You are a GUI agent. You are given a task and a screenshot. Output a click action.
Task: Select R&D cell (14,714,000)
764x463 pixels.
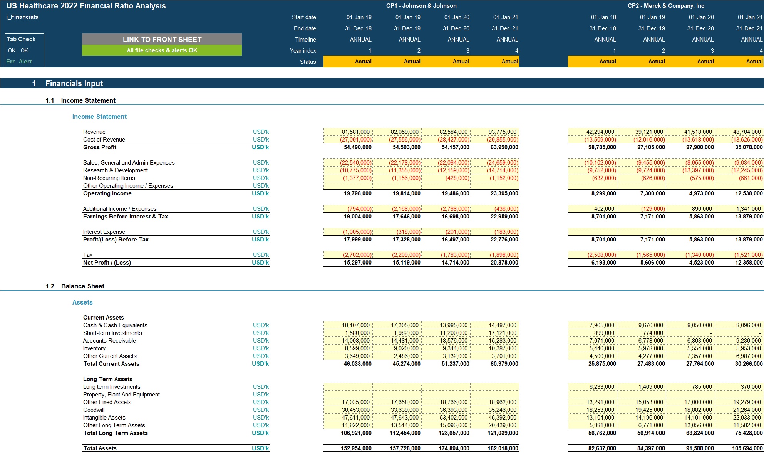(495, 170)
